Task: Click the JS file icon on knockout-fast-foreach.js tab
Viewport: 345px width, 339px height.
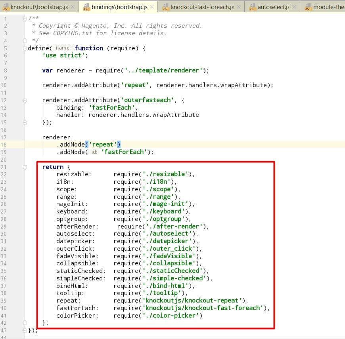Action: [165, 7]
